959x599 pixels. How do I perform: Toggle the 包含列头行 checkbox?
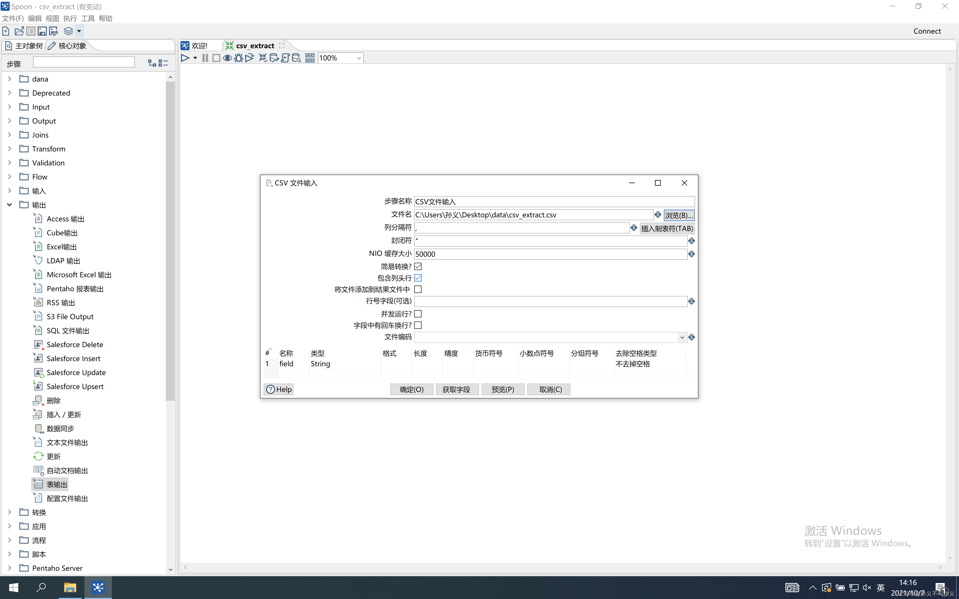418,278
